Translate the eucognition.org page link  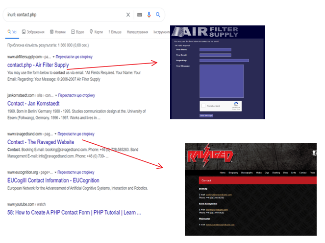point(76,172)
